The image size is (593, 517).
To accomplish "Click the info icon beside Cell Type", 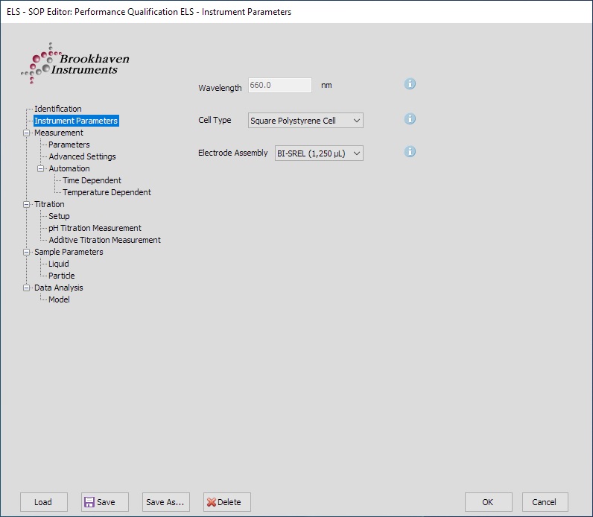I will 410,119.
